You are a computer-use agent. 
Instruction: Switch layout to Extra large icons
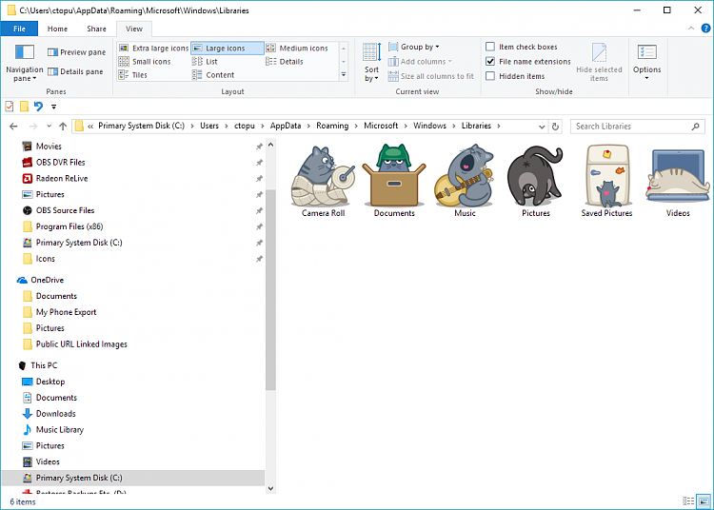coord(154,49)
